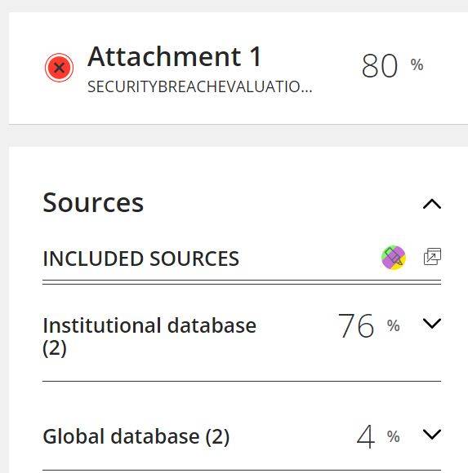The width and height of the screenshot is (468, 473).
Task: Click the Institutional database (2) label
Action: pyautogui.click(x=149, y=337)
